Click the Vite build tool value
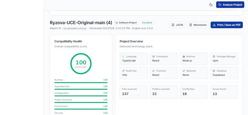 [x=125, y=75]
